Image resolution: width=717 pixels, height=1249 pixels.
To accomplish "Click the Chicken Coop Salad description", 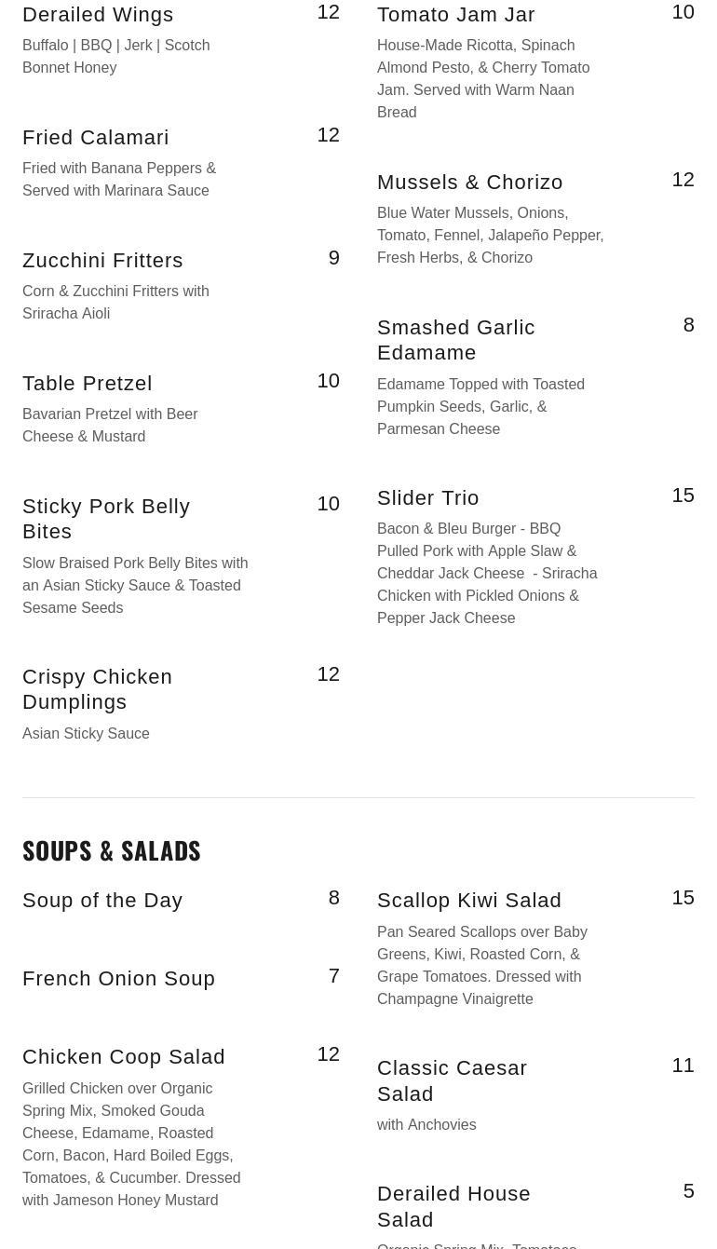I will tap(131, 1144).
